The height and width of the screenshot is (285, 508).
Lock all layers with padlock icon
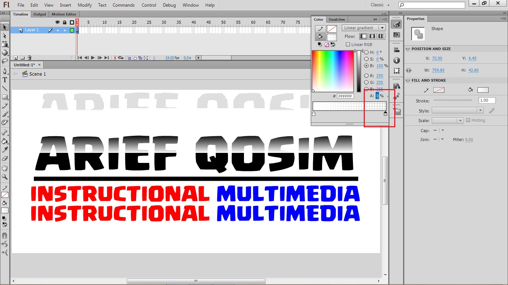pos(64,23)
